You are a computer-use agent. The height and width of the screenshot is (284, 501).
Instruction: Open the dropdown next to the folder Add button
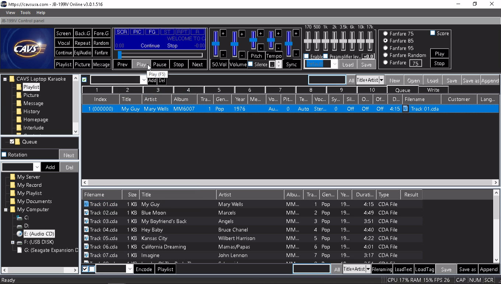(x=37, y=167)
